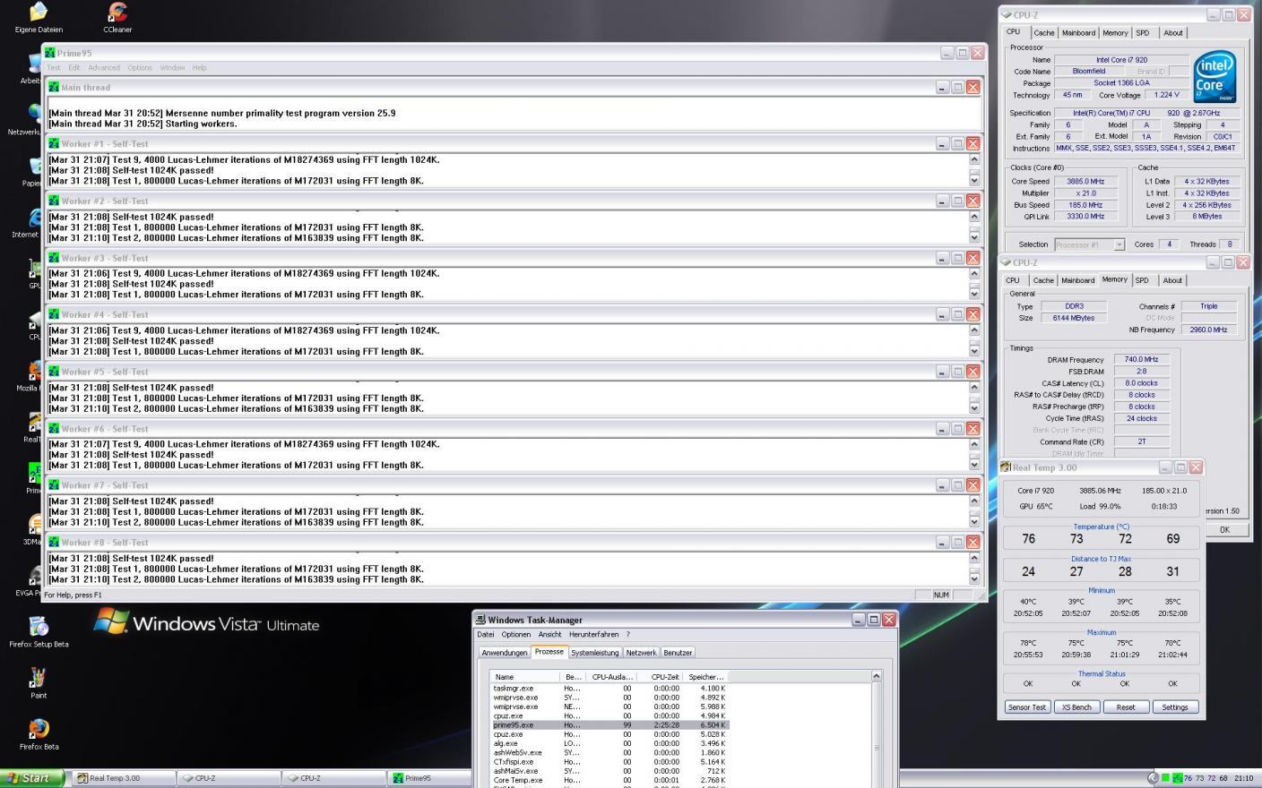Viewport: 1262px width, 788px height.
Task: Click the Prime95 green tray icon
Action: (x=1178, y=778)
